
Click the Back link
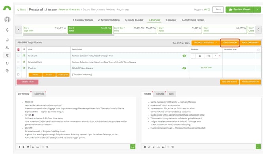tap(22, 9)
